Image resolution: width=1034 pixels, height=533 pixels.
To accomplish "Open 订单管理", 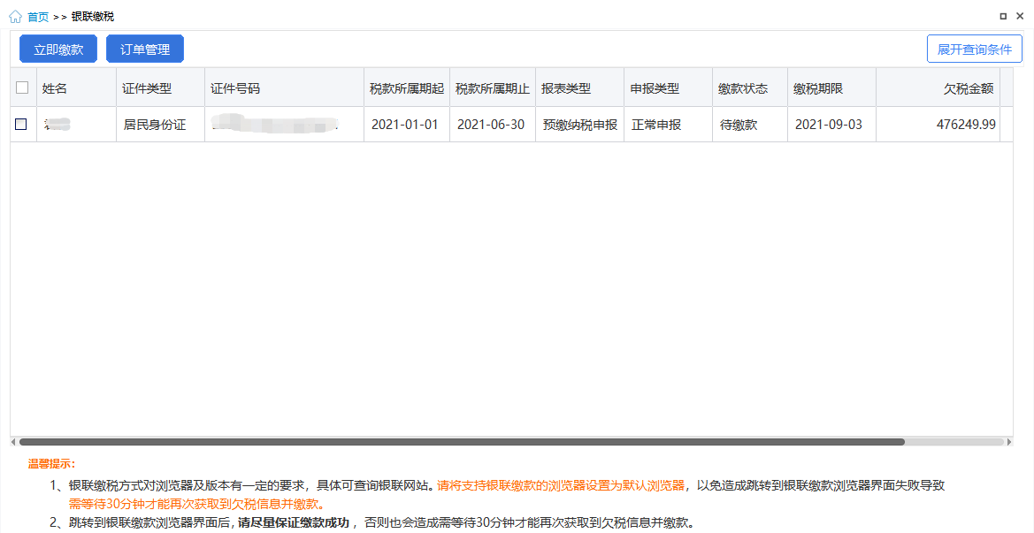I will 145,49.
